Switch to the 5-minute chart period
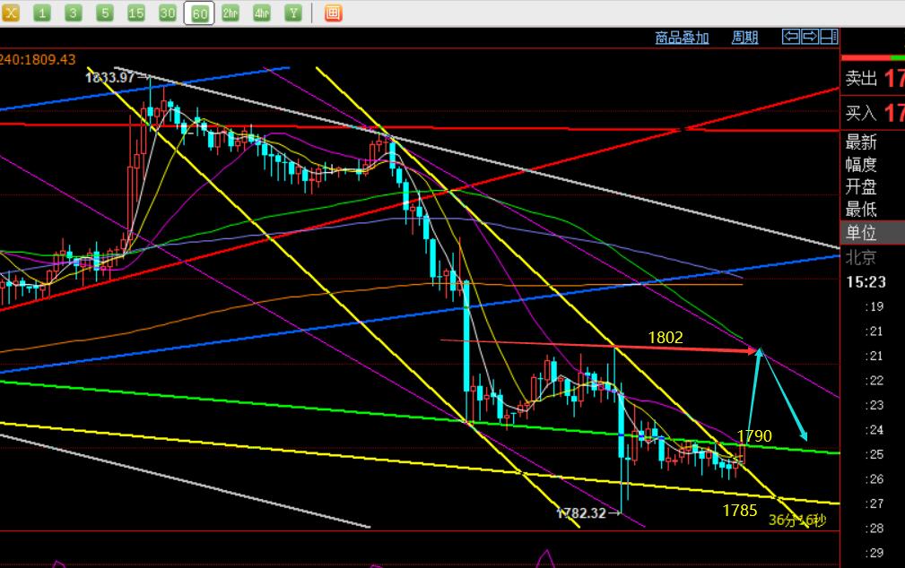 click(x=104, y=13)
